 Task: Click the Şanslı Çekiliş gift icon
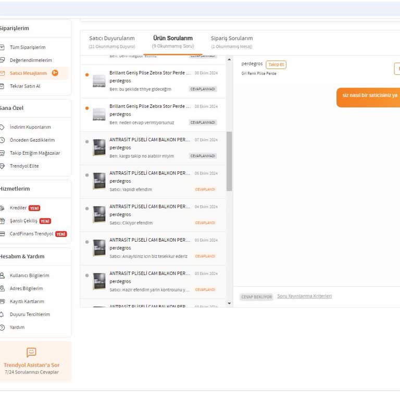[x=2, y=221]
